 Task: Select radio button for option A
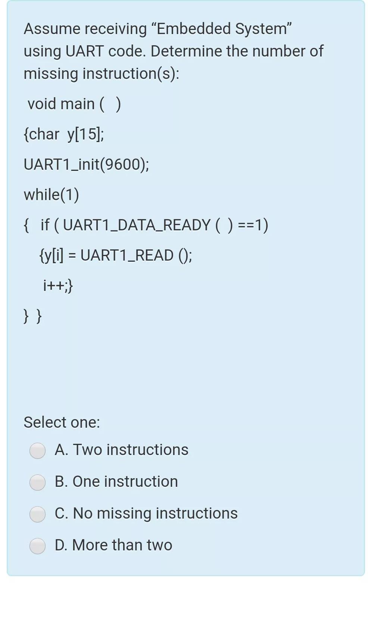pyautogui.click(x=37, y=451)
